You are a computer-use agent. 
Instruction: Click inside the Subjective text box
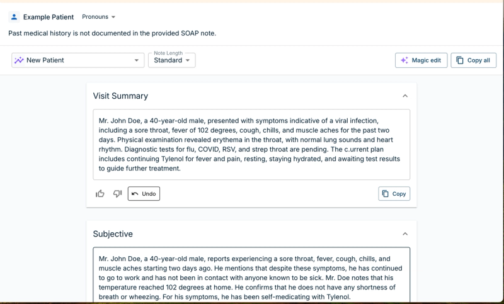[x=251, y=275]
